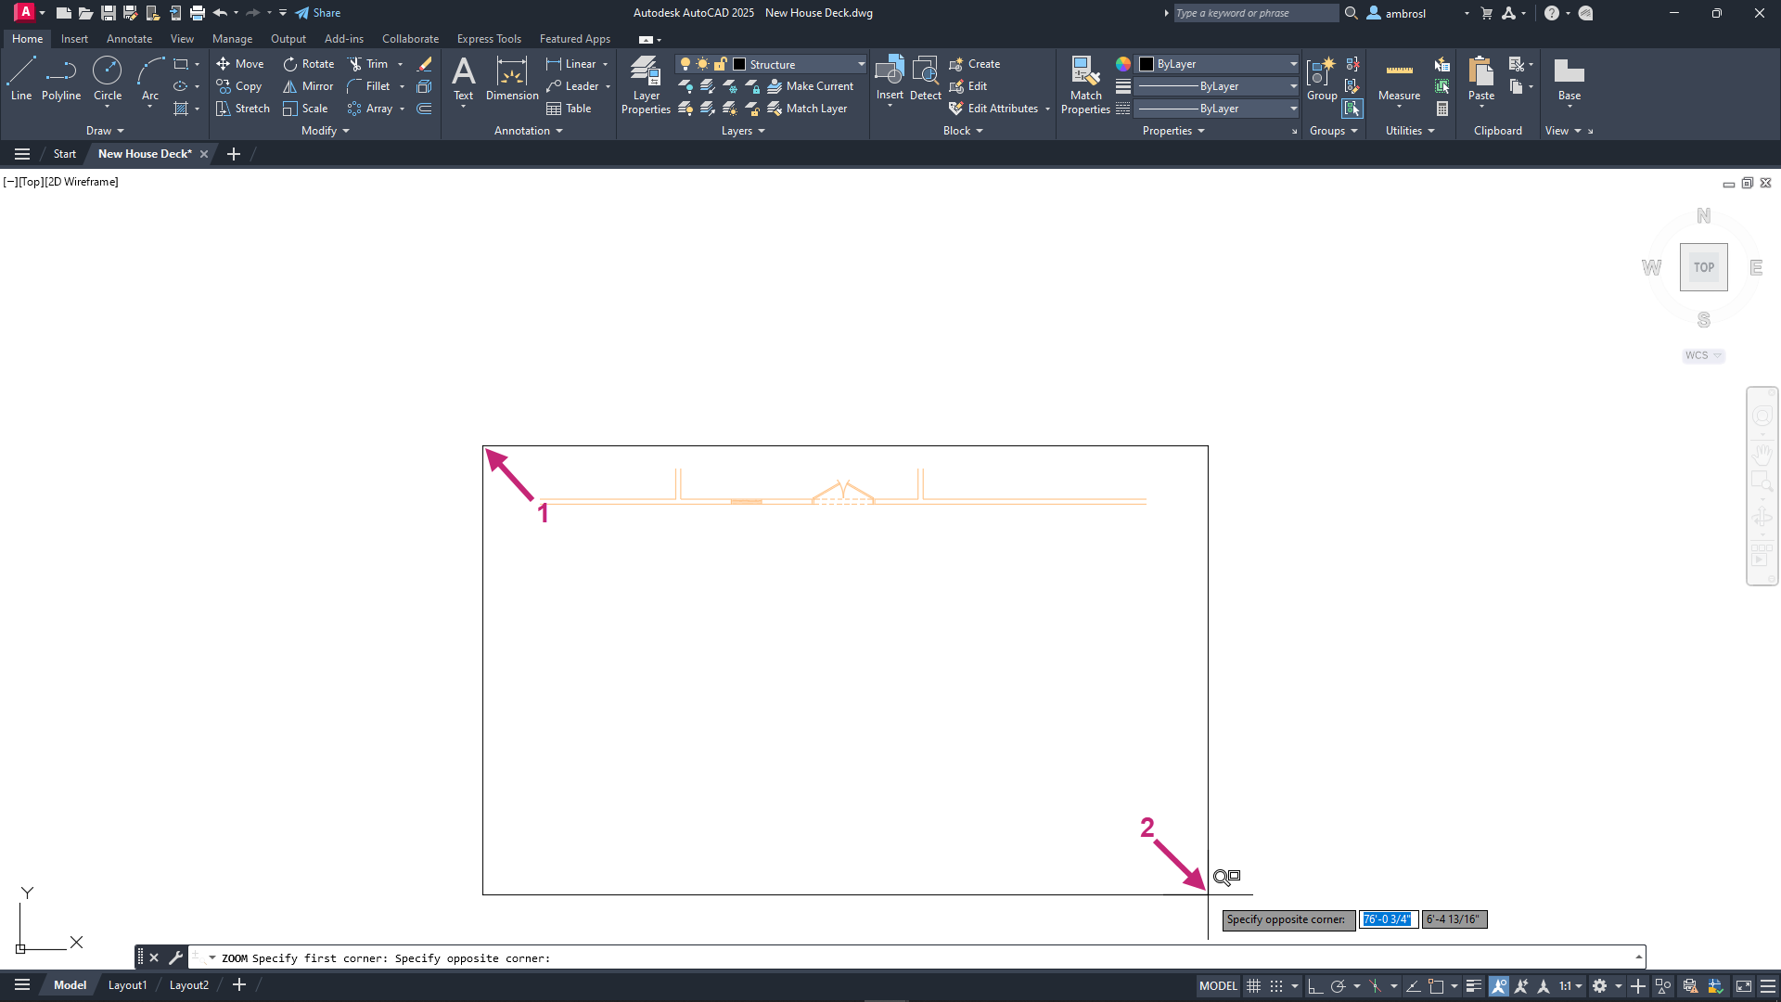The width and height of the screenshot is (1781, 1002).
Task: Toggle ortho mode in the status bar
Action: (x=1314, y=986)
